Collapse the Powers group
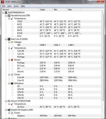 [x=9, y=60]
